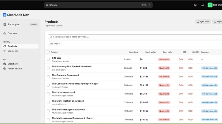Open The Multi-location Snowboard product
The width and height of the screenshot is (222, 124).
point(68,101)
